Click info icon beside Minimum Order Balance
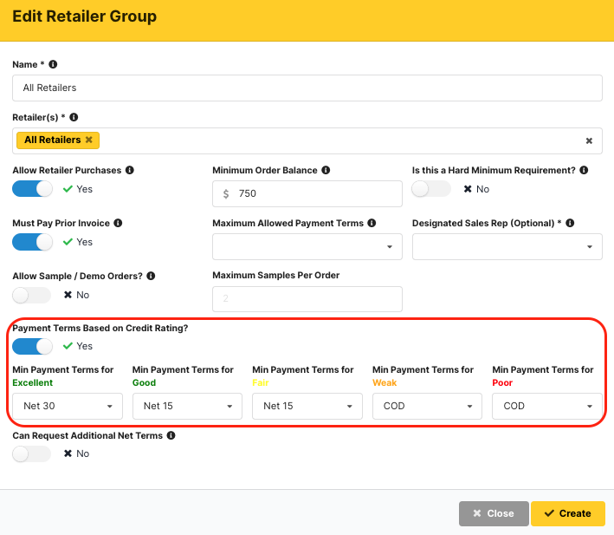 326,171
